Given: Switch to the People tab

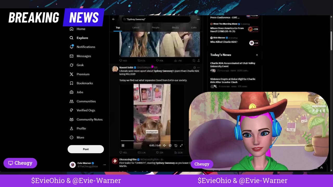Looking at the screenshot, I should point(156,28).
